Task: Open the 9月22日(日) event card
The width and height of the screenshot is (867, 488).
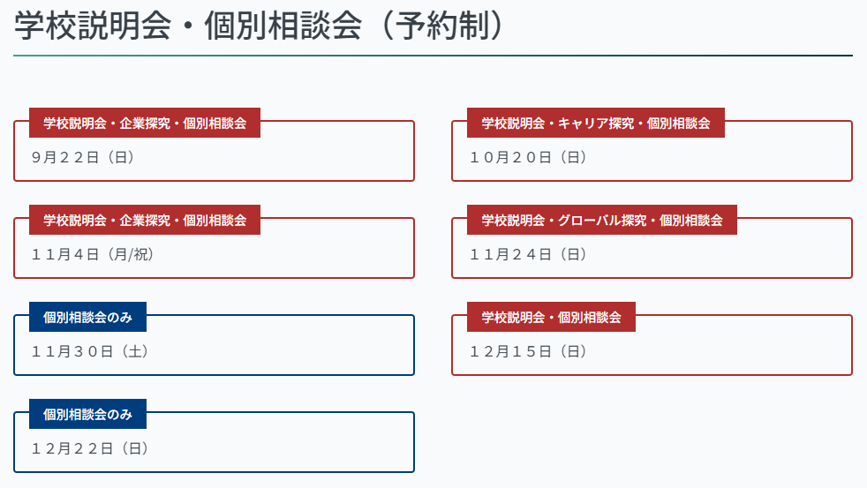Action: point(214,150)
